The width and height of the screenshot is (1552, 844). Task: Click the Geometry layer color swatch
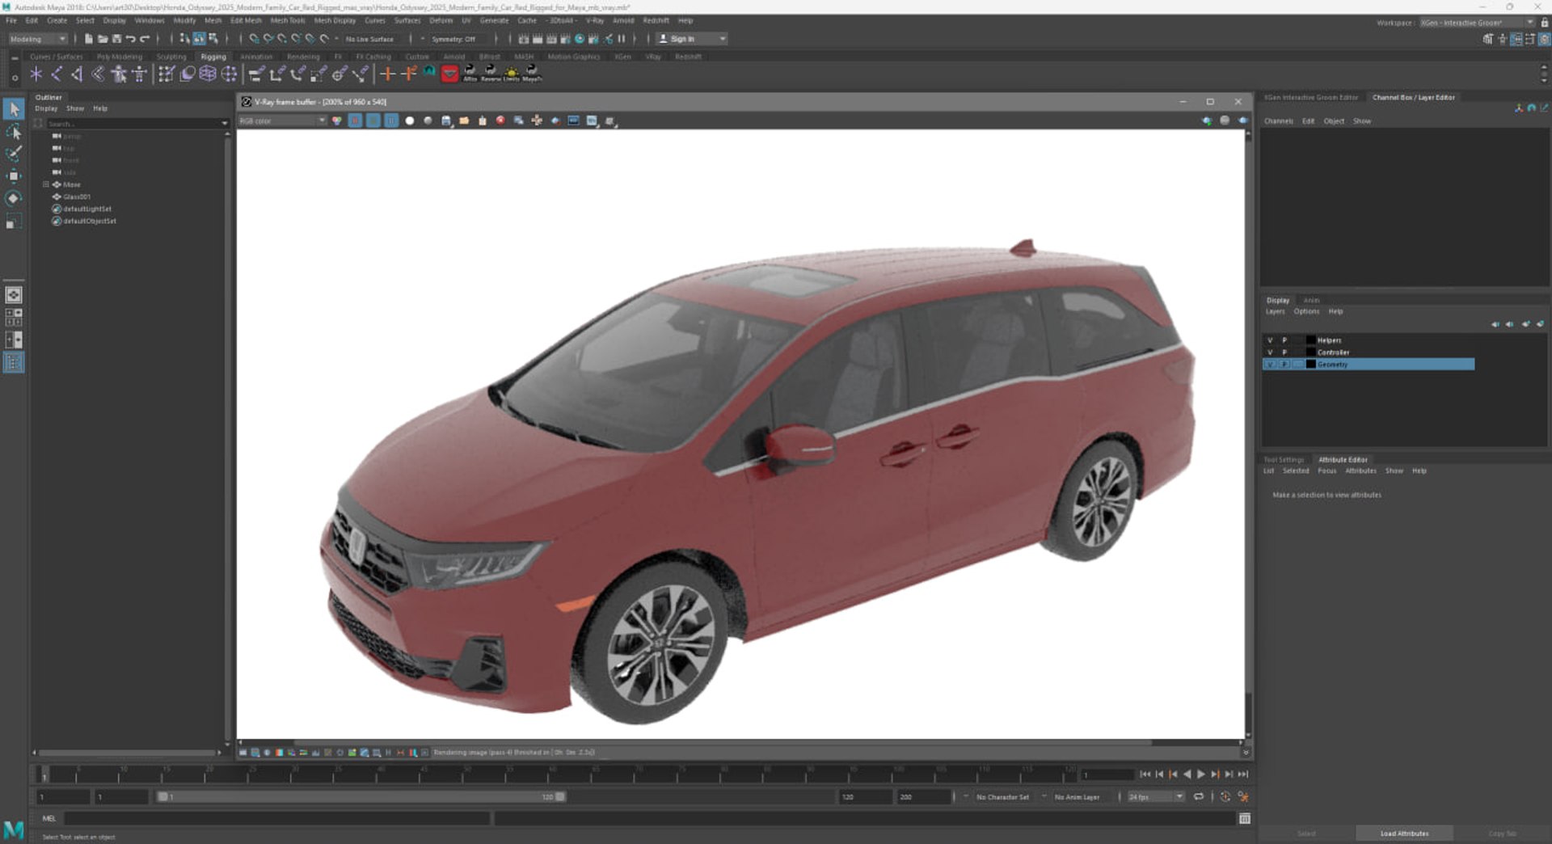[x=1310, y=365]
